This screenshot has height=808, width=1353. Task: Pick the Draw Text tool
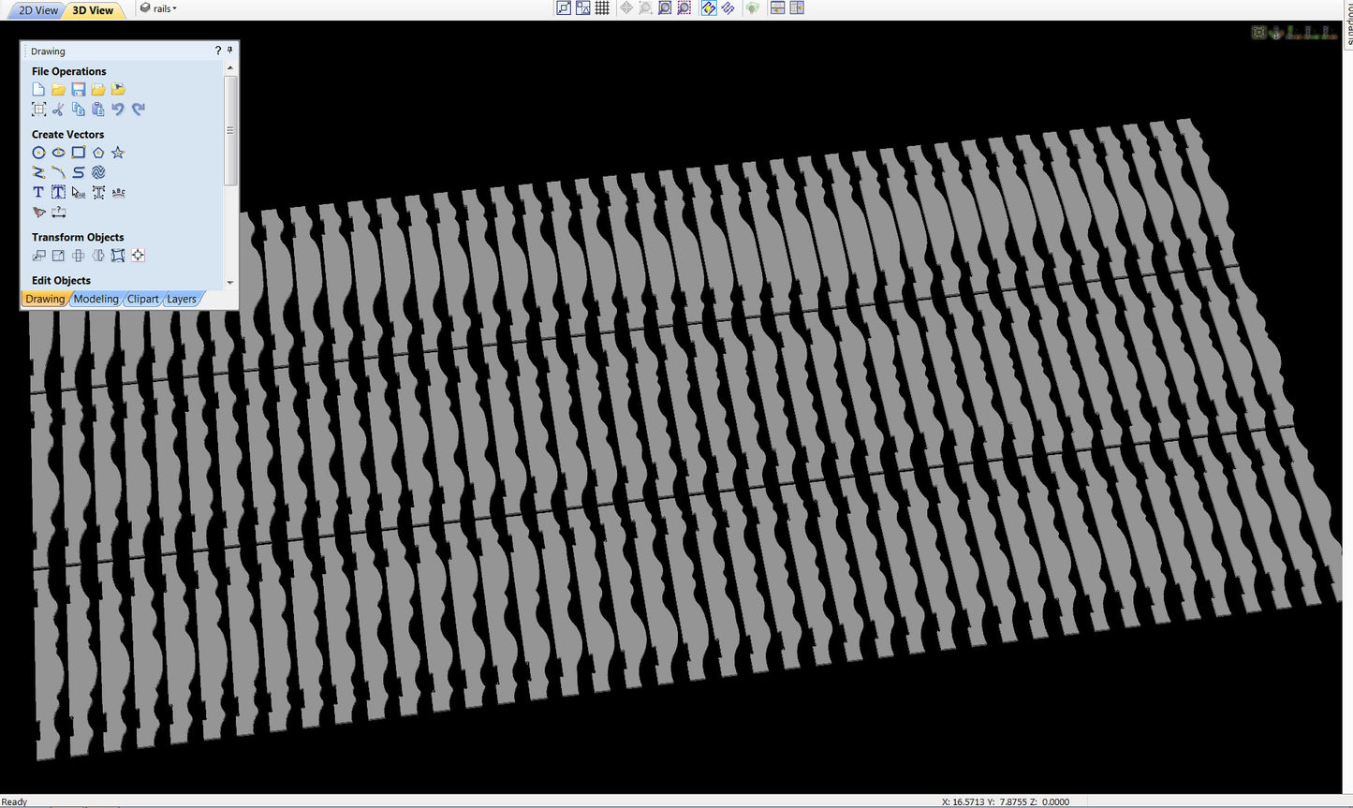(x=38, y=192)
